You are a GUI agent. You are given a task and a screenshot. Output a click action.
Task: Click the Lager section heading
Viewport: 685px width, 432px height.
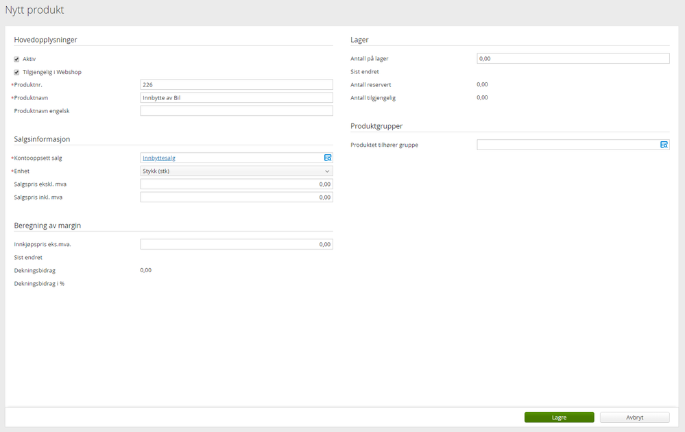(x=359, y=40)
